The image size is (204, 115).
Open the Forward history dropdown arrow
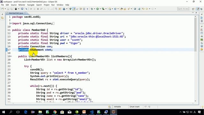coord(155,9)
